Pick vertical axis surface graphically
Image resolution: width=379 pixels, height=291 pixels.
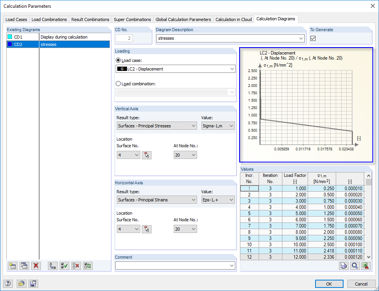click(147, 155)
